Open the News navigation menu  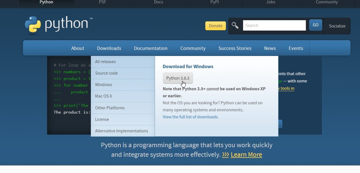tap(270, 48)
